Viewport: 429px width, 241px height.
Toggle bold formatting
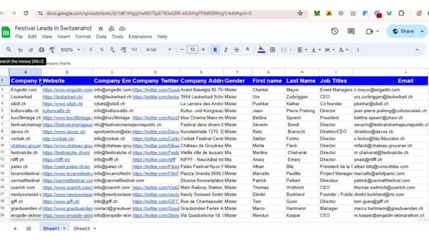tap(215, 50)
